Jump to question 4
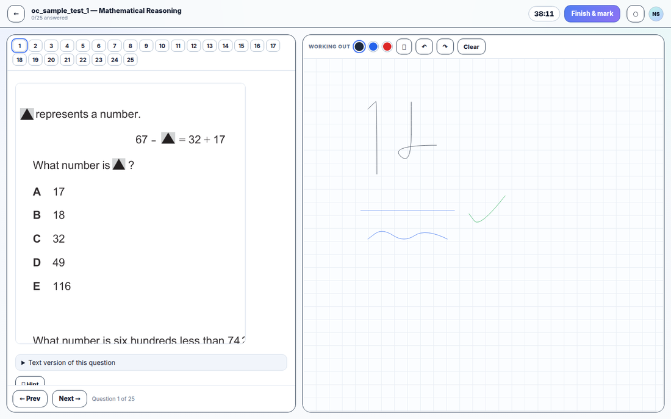 [67, 46]
